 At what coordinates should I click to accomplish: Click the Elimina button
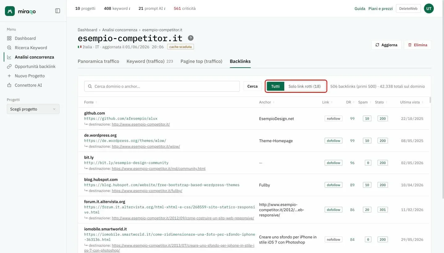pos(417,45)
